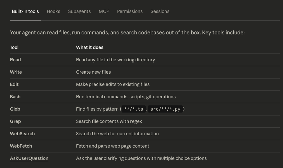Click the **/*.ts code snippet
The width and height of the screenshot is (283, 168).
[134, 109]
